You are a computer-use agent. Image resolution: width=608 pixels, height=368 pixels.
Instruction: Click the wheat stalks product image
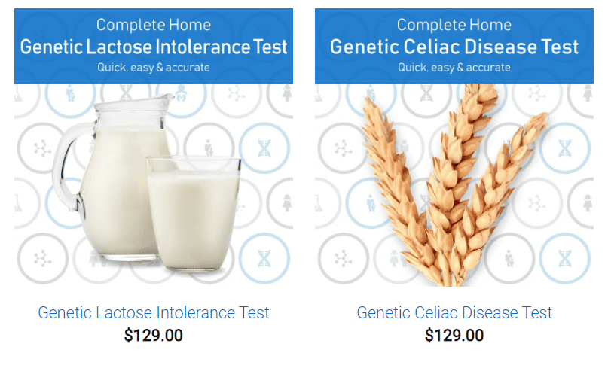454,148
